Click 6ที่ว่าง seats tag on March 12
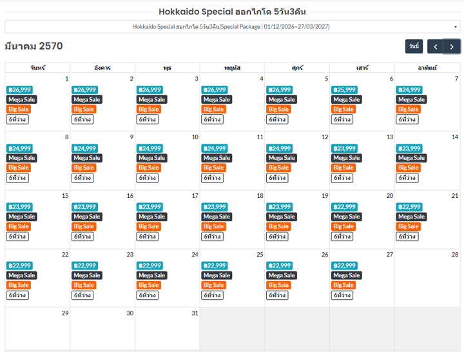The image size is (464, 352). tap(277, 178)
